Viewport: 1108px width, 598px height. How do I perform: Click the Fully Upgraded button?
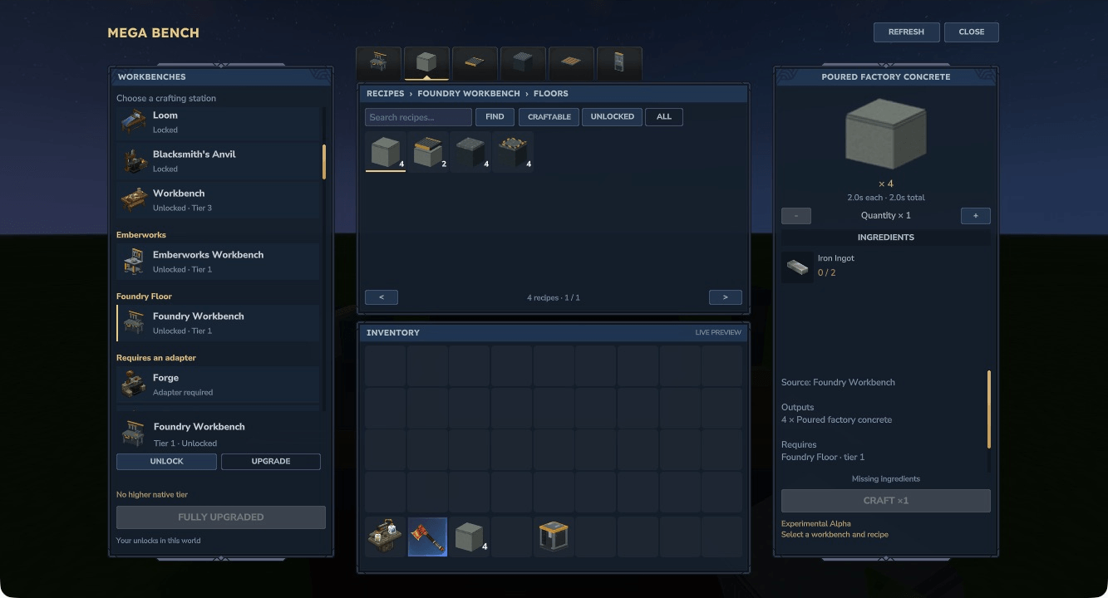[221, 517]
